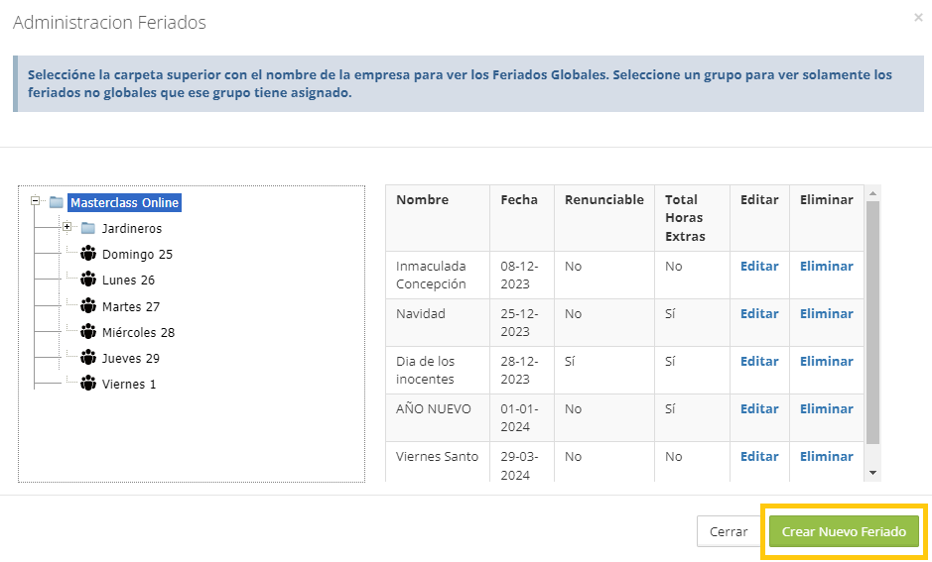The height and width of the screenshot is (562, 932).
Task: Edit the Navidad holiday
Action: [759, 314]
